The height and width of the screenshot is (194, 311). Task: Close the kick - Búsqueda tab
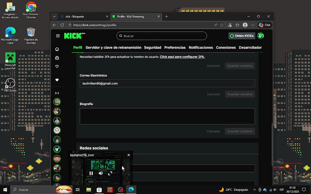(x=107, y=16)
